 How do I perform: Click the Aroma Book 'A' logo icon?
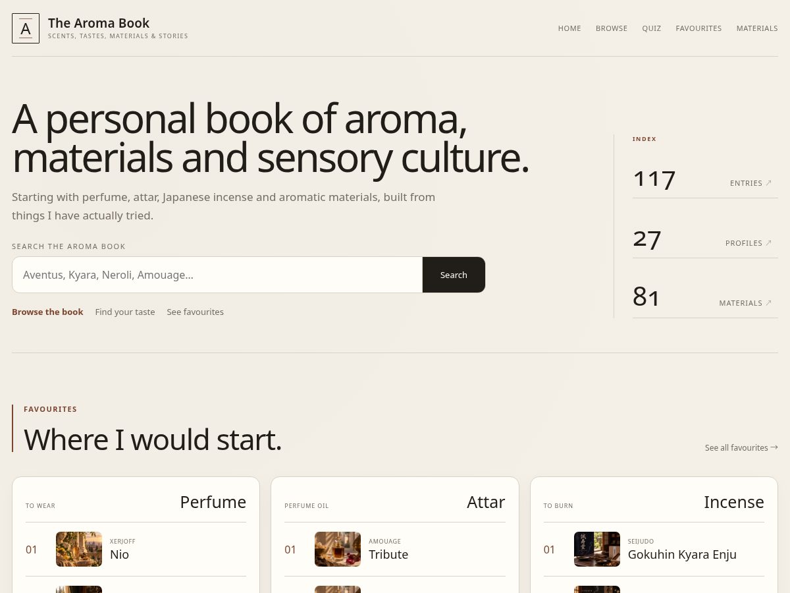26,28
